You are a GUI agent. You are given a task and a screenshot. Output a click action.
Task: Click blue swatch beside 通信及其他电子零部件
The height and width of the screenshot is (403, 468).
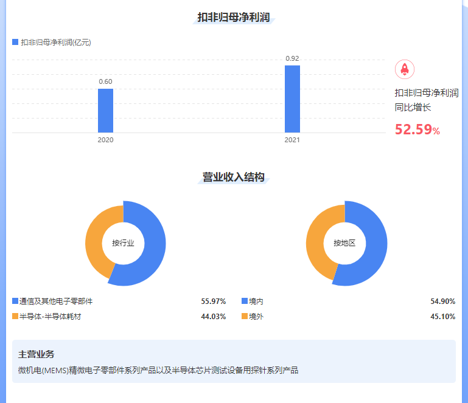pyautogui.click(x=15, y=301)
